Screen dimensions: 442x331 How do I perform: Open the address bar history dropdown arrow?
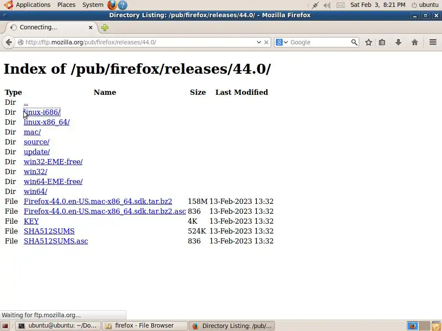259,42
